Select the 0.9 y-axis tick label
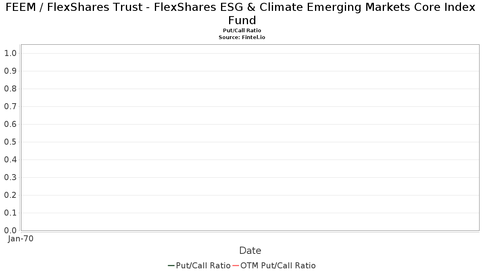The width and height of the screenshot is (484, 272). [x=10, y=71]
